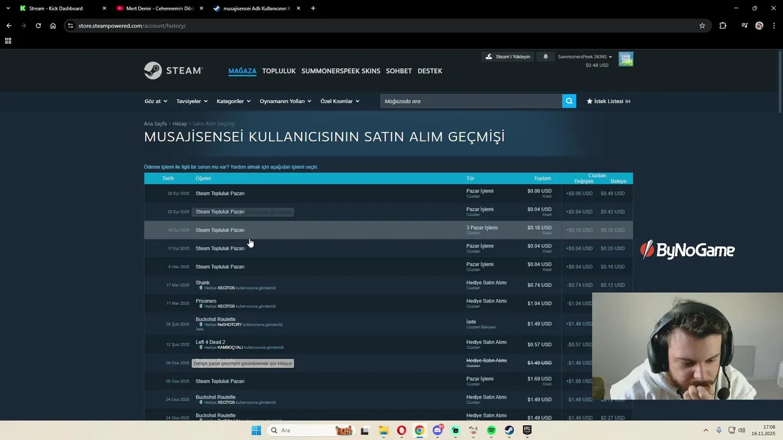Image resolution: width=783 pixels, height=440 pixels.
Task: Open Chrome three-dot menu
Action: point(774,26)
